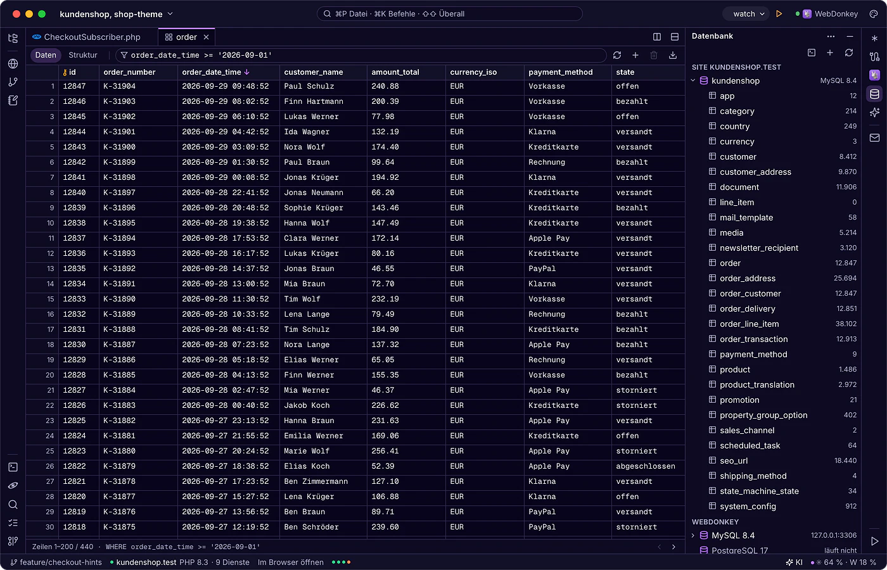Click the orange run button
The width and height of the screenshot is (887, 570).
(x=779, y=14)
